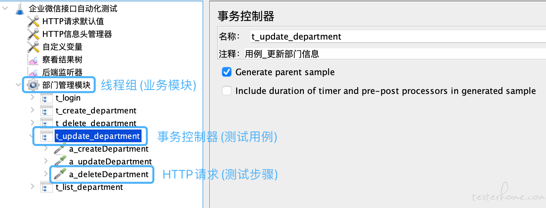Image resolution: width=546 pixels, height=208 pixels.
Task: Select the 后端监听器 tree item
Action: pos(62,72)
